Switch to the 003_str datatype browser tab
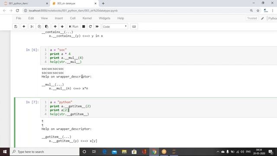277x156 pixels. point(74,3)
